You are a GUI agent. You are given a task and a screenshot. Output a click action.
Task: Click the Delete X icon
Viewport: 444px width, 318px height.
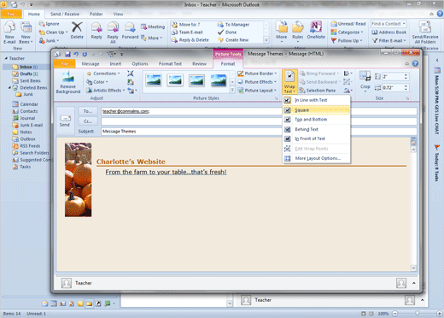tap(77, 27)
